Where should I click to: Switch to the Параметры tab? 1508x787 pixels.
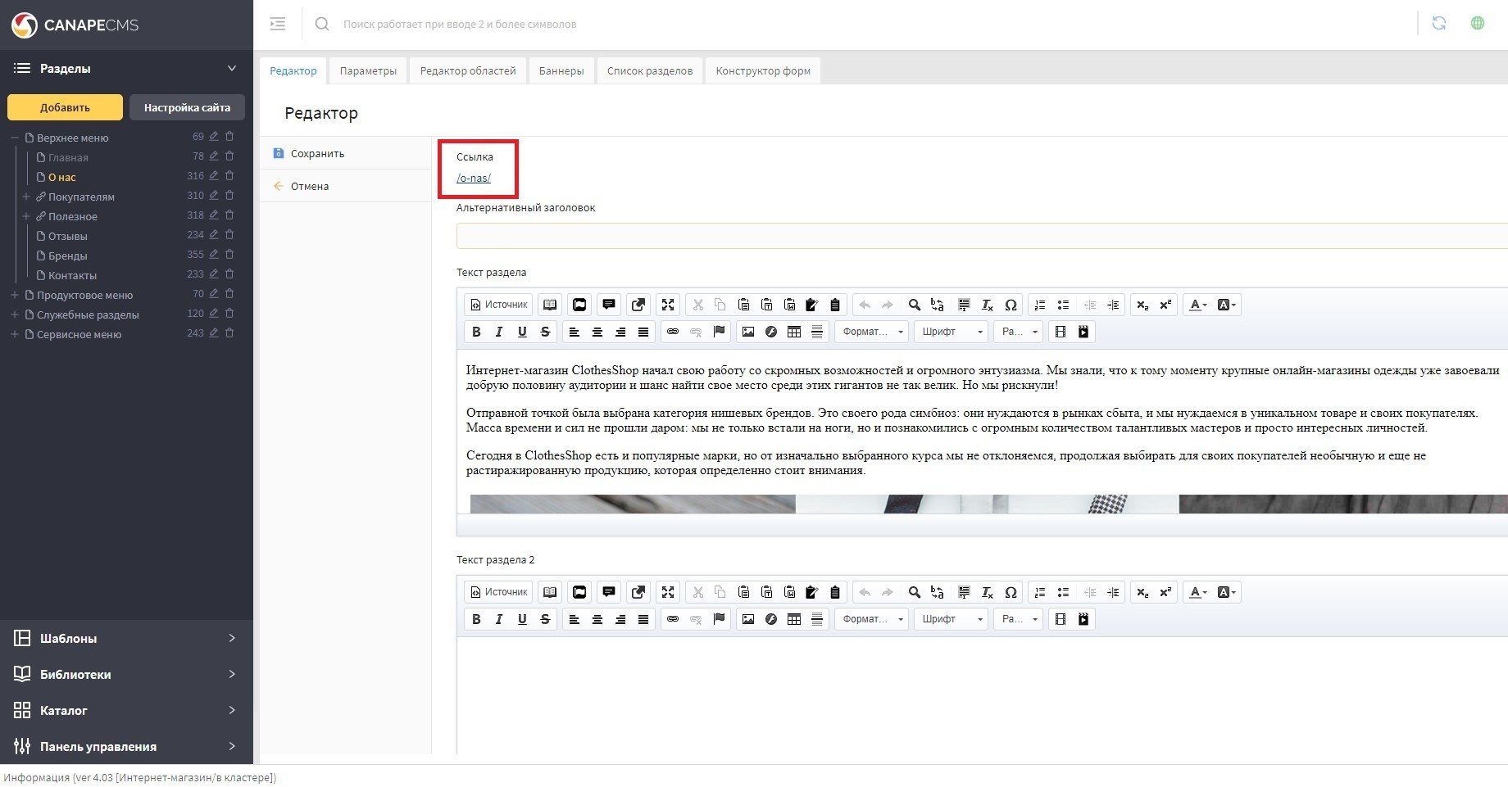click(368, 71)
